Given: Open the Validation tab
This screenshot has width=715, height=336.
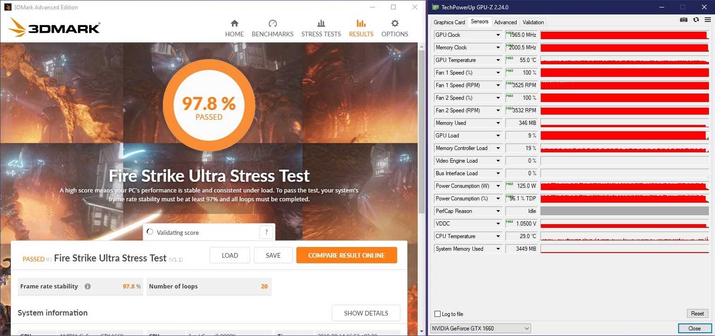Looking at the screenshot, I should 533,22.
